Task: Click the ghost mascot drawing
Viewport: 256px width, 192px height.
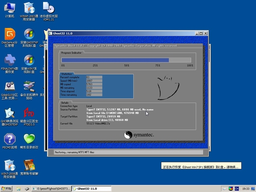Action: pos(168,88)
